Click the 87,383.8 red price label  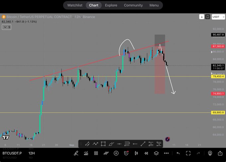click(x=218, y=46)
